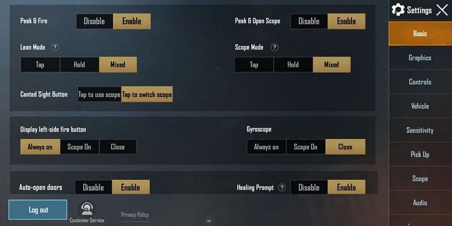Disable Peek & Fire
This screenshot has width=452, height=226.
pyautogui.click(x=94, y=21)
